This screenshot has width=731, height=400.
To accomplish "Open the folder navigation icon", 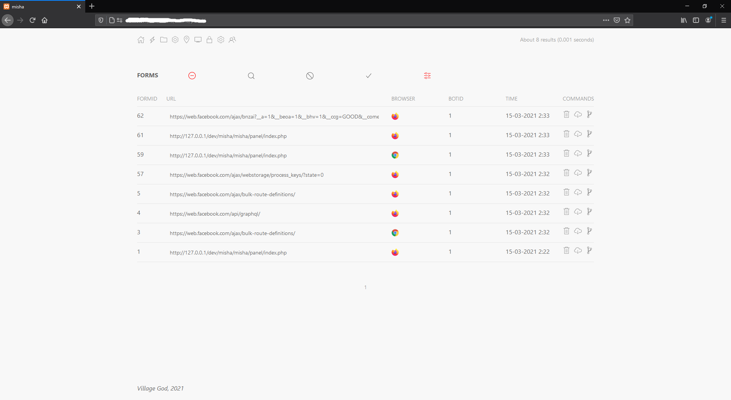I will tap(164, 40).
